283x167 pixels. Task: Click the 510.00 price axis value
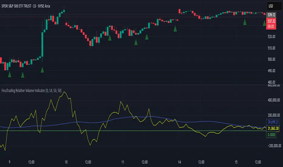pos(271,48)
